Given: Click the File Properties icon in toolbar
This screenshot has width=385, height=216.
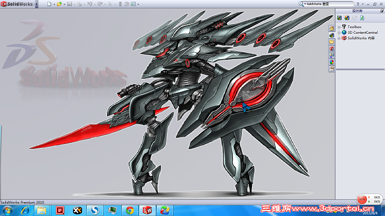Looking at the screenshot, I should (x=127, y=4).
